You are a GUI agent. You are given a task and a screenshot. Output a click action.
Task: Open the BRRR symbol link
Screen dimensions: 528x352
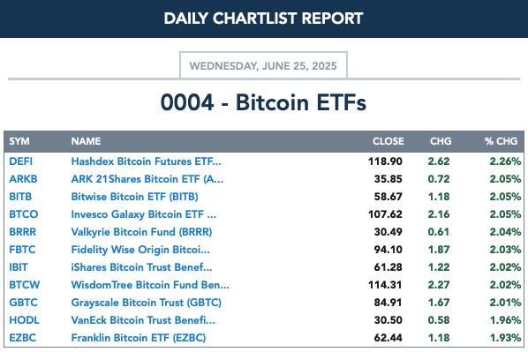coord(23,232)
